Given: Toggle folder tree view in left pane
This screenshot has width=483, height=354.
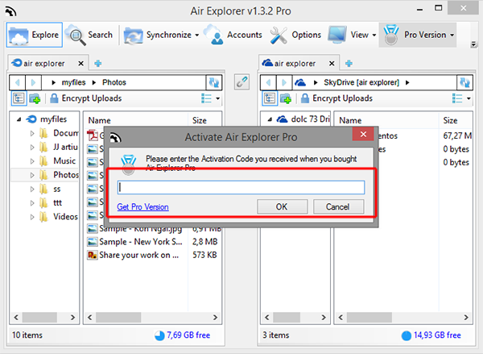Looking at the screenshot, I should pyautogui.click(x=19, y=98).
